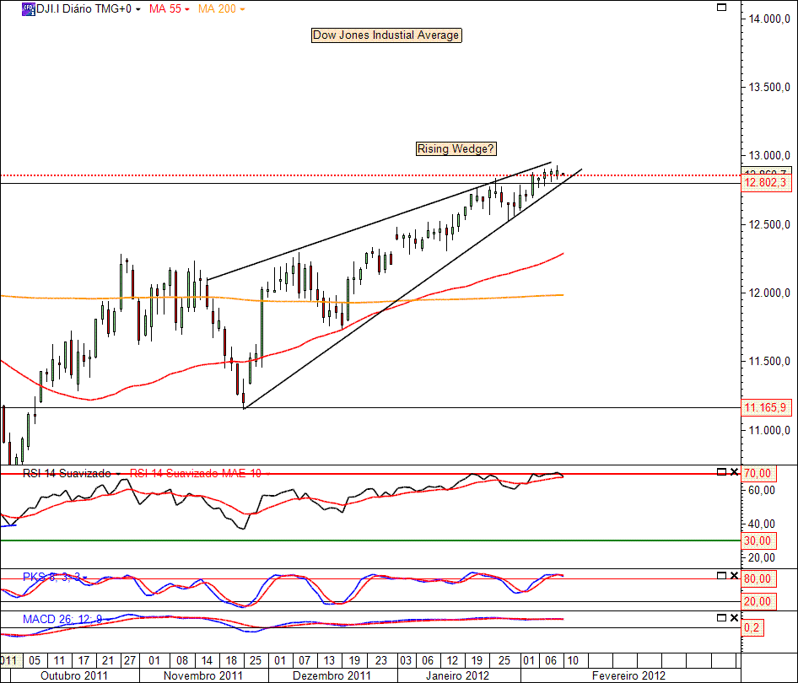This screenshot has height=683, width=798.
Task: Click the RSI 70,00 level label
Action: click(758, 474)
